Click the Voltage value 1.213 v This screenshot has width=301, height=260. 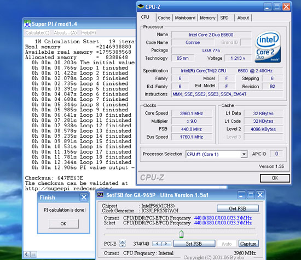[x=238, y=58]
